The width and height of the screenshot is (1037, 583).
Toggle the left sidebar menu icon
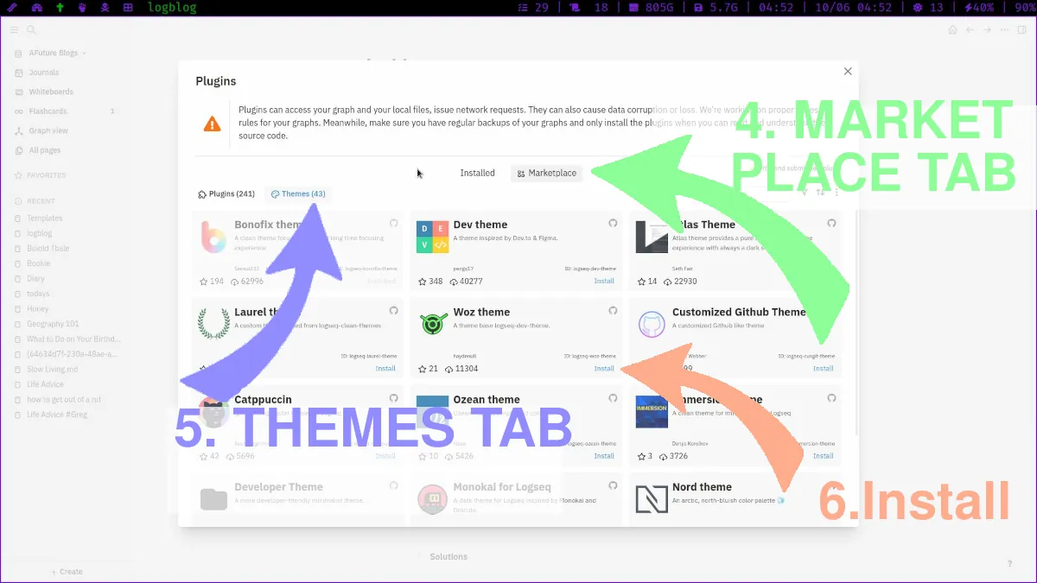coord(14,29)
